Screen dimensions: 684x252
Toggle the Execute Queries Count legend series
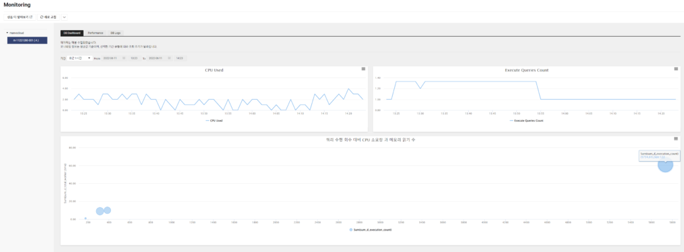(x=526, y=120)
